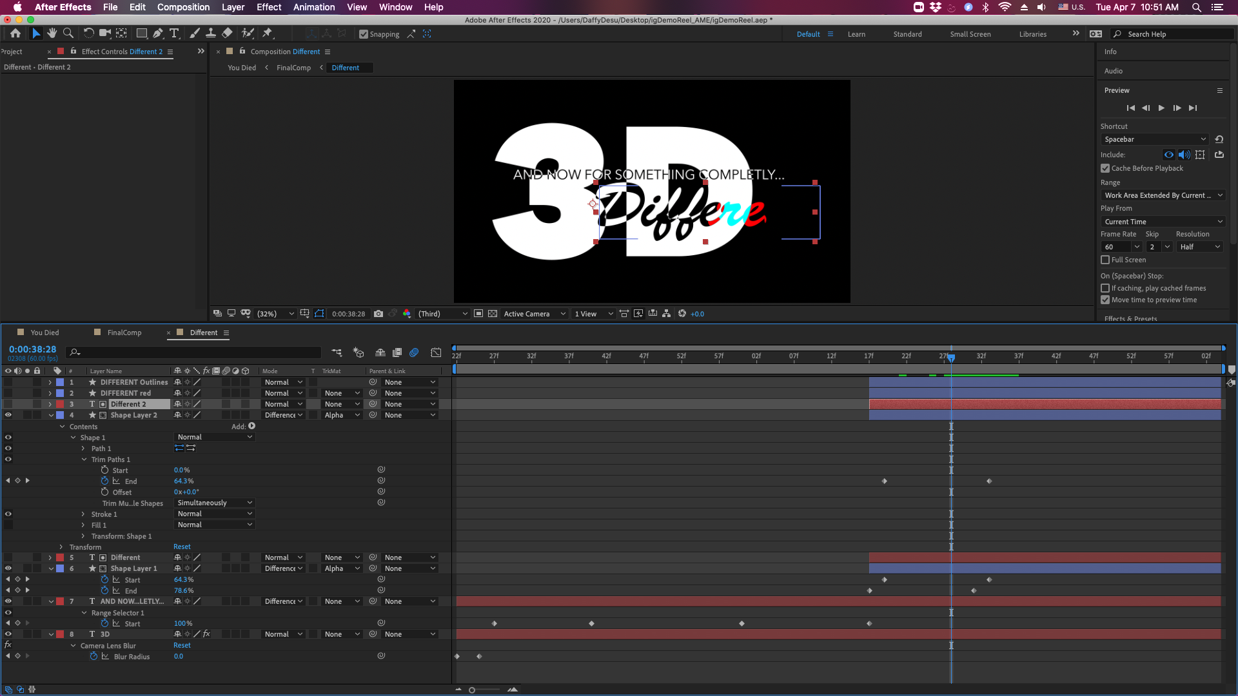The height and width of the screenshot is (696, 1238).
Task: Open channel and color management icon
Action: pos(407,314)
